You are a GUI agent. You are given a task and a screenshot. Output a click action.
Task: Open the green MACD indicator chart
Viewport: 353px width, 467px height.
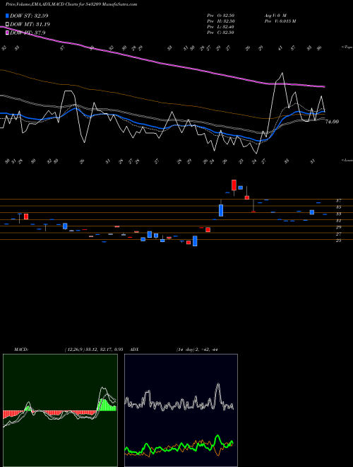(60, 410)
